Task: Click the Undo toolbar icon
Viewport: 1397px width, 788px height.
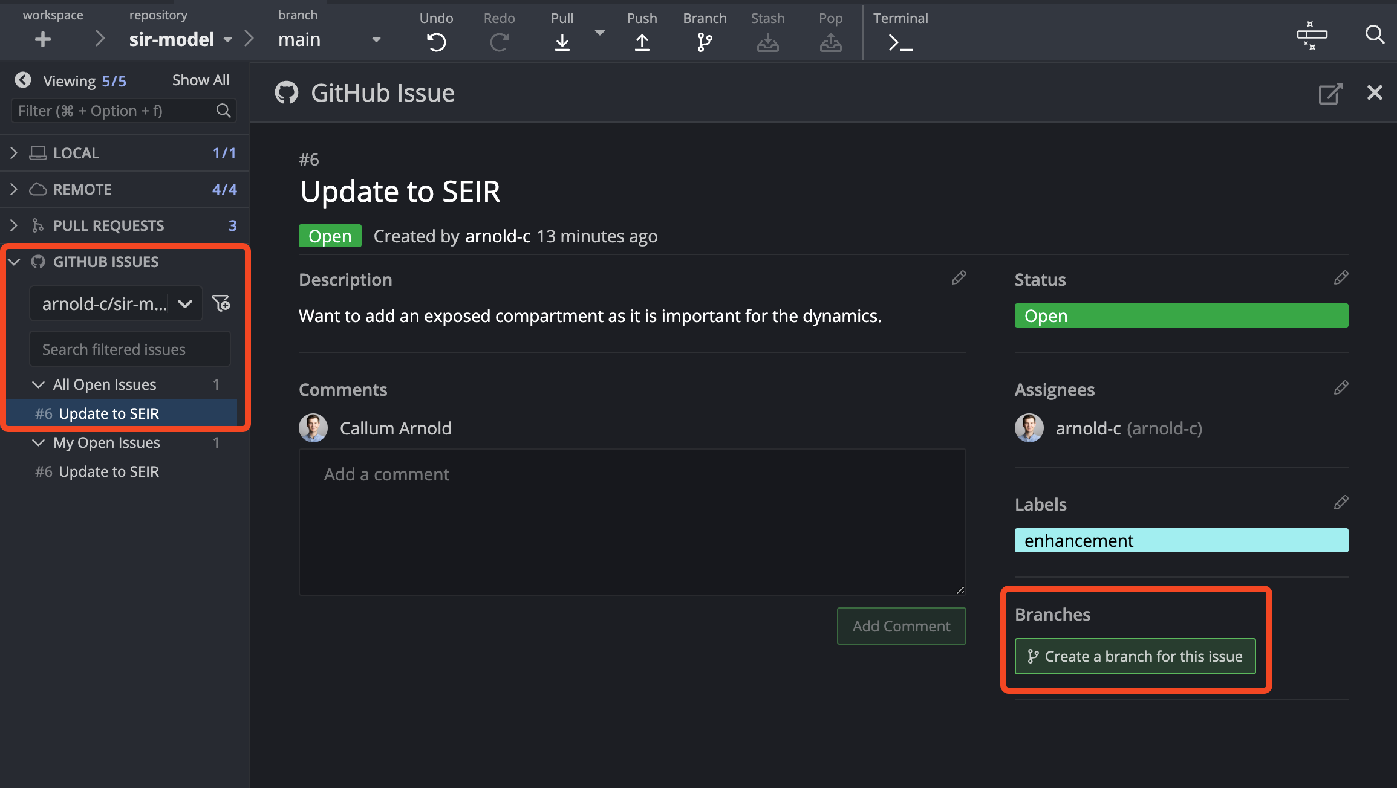Action: [x=436, y=42]
